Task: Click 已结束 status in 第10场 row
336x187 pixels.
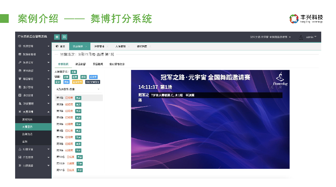Action: pos(71,157)
